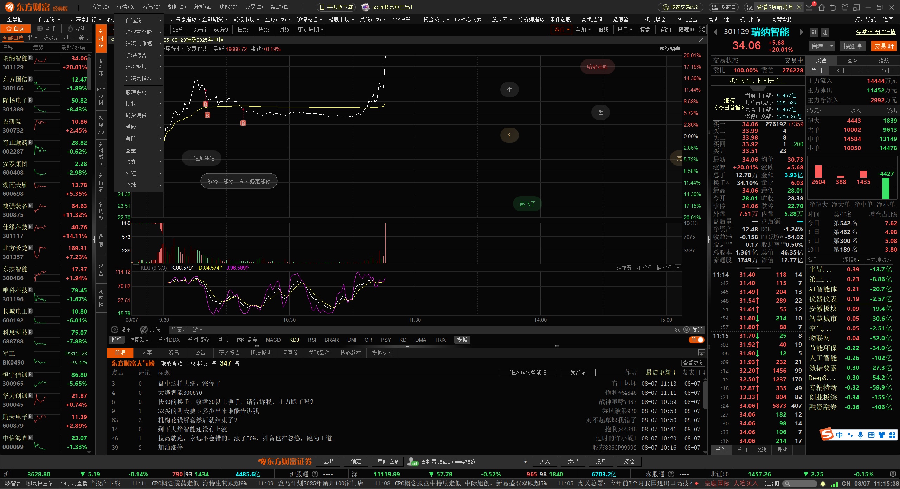Click the KDJ help question mark icon
This screenshot has width=900, height=489.
pyautogui.click(x=136, y=268)
